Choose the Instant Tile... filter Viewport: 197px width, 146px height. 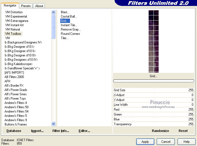[69, 25]
